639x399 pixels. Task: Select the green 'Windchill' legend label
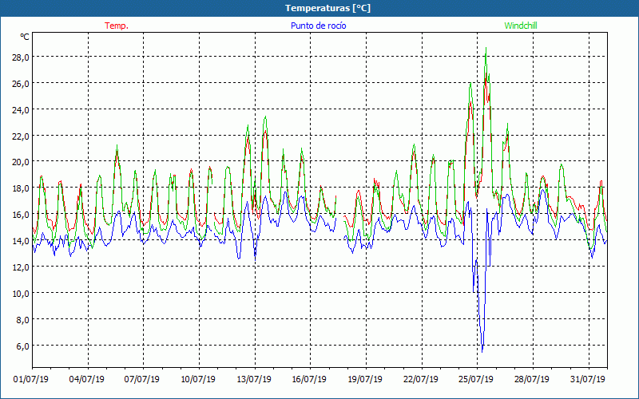click(521, 26)
